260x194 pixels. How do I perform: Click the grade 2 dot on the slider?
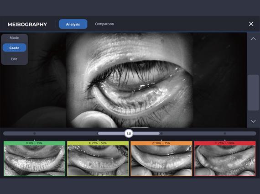point(161,133)
